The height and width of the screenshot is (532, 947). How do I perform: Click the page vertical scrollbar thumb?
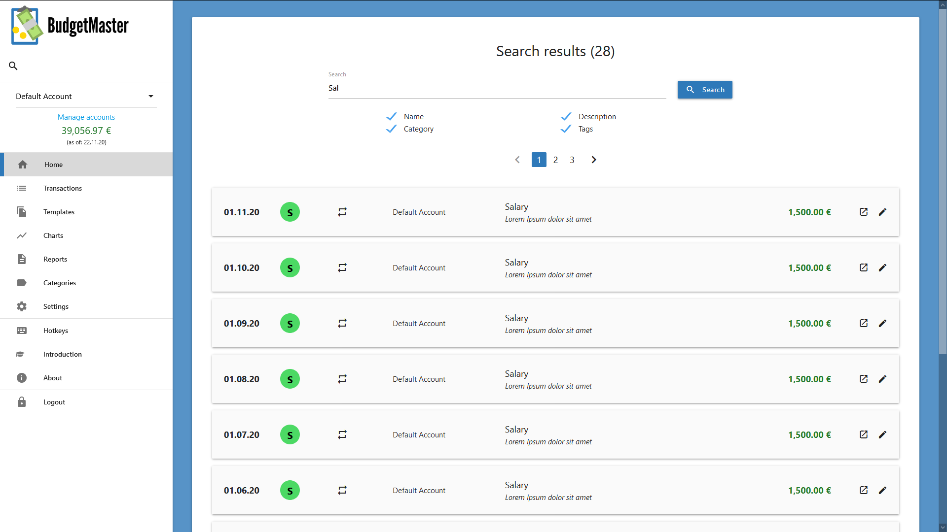943,182
